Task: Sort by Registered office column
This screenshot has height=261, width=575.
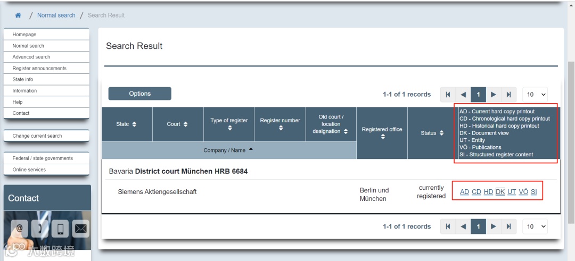Action: tap(382, 133)
